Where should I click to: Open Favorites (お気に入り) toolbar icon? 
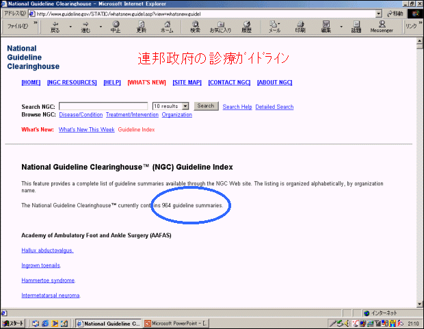(x=220, y=27)
